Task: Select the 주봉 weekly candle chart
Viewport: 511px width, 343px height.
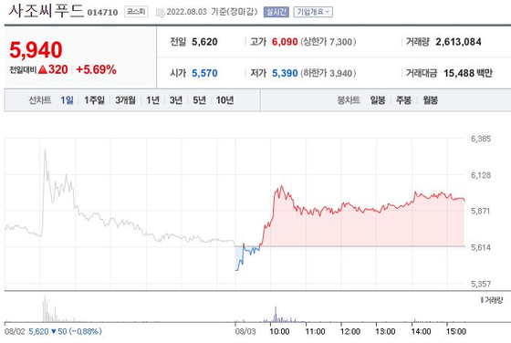Action: click(403, 100)
